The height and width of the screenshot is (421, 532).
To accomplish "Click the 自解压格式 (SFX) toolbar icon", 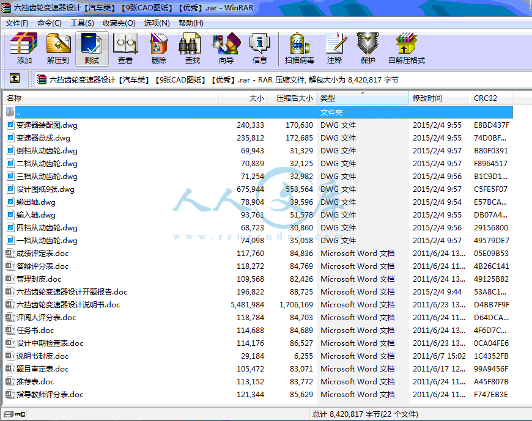I will pos(406,43).
